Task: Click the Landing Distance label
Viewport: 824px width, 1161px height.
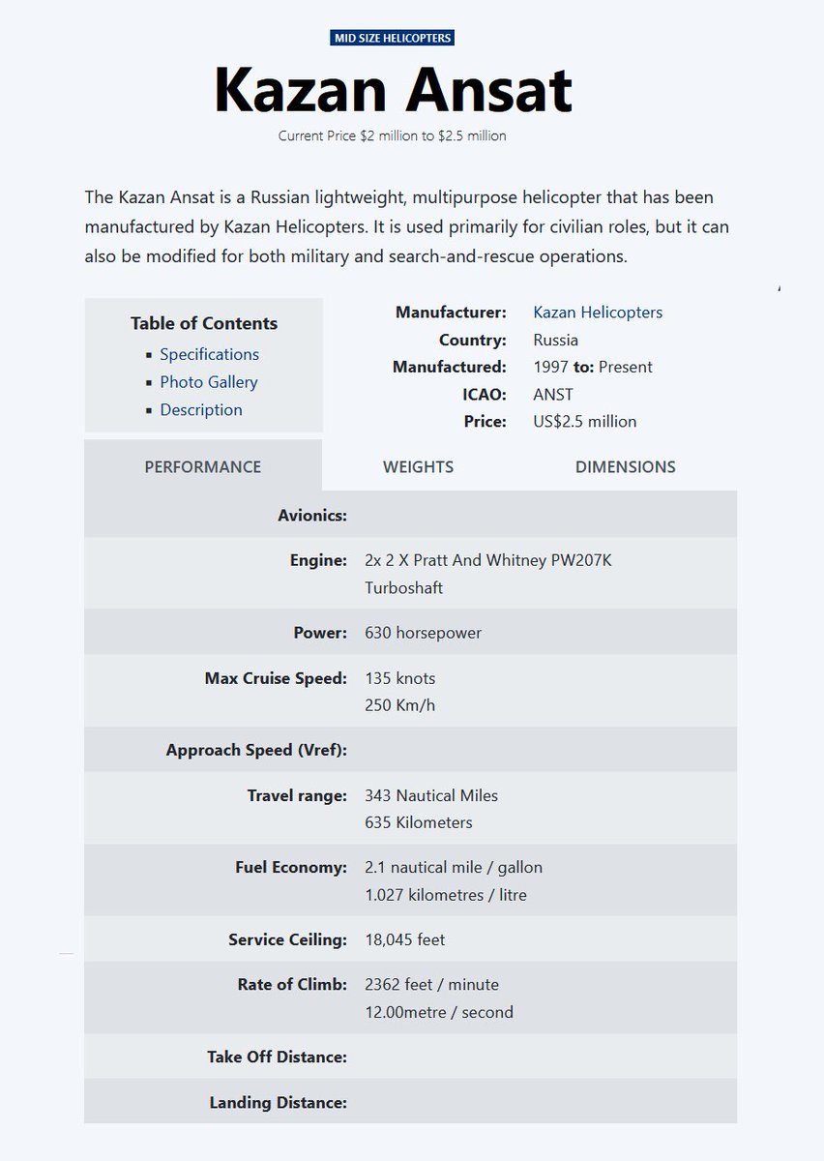Action: [279, 1102]
